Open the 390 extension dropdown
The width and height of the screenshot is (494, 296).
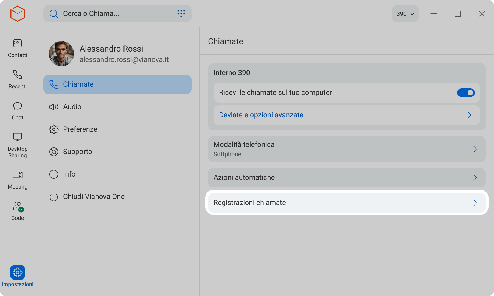(x=405, y=14)
